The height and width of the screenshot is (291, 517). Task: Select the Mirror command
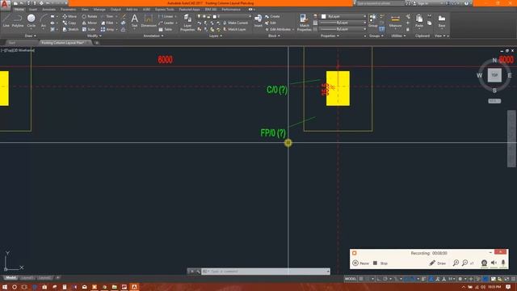pyautogui.click(x=90, y=23)
